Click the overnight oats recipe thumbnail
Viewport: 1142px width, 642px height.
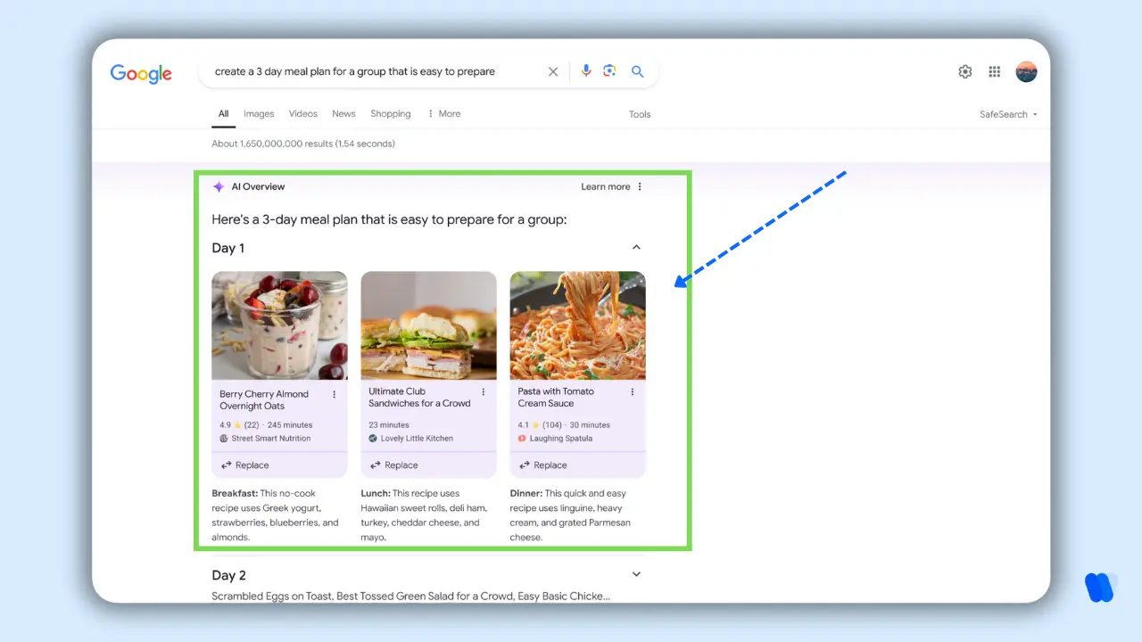click(279, 325)
